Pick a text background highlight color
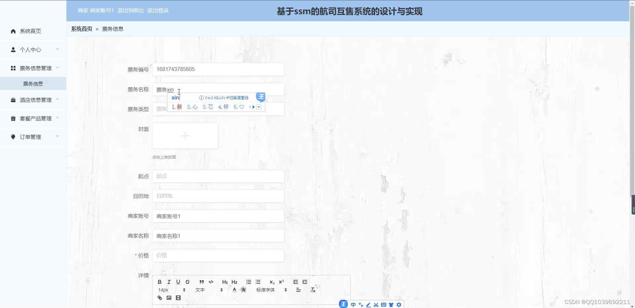 pyautogui.click(x=243, y=290)
